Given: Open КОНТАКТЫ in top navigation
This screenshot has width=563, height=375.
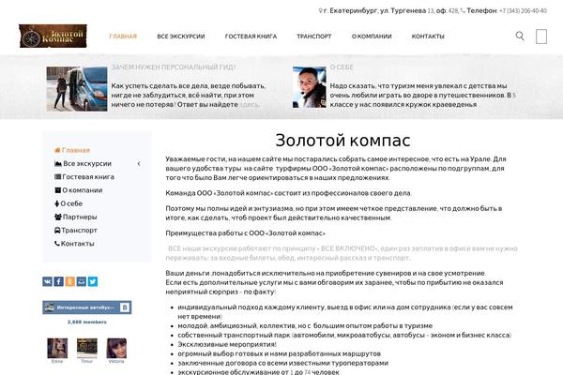Looking at the screenshot, I should (x=428, y=37).
